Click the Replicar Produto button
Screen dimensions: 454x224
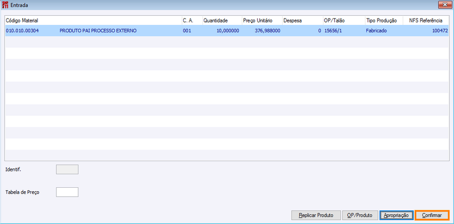[316, 216]
